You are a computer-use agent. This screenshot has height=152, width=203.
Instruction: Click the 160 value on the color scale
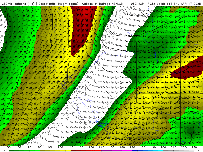[122, 147]
